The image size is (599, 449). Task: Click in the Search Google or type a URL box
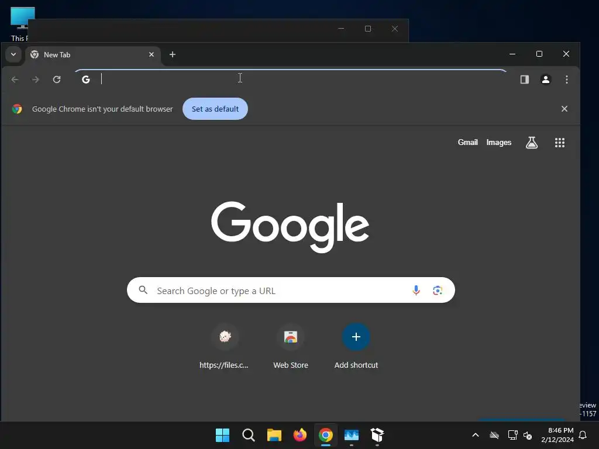point(291,290)
